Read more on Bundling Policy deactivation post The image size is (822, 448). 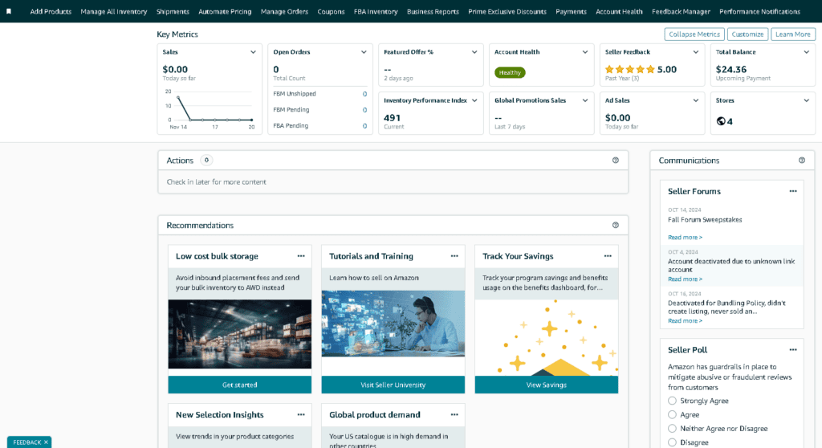pos(685,320)
